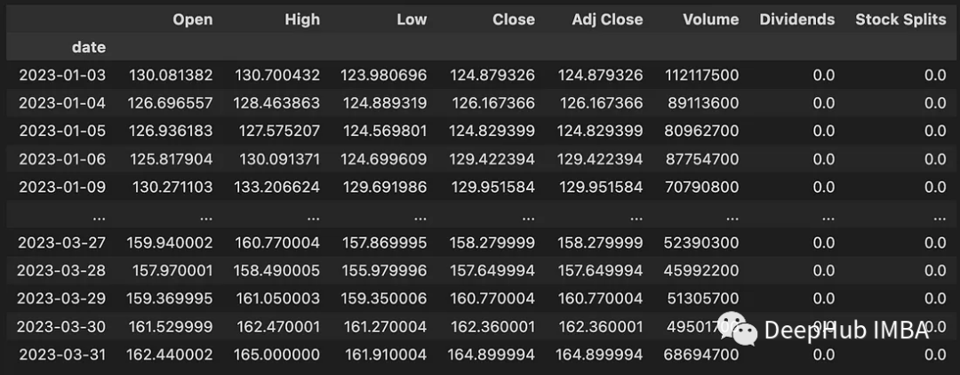Click Close value 164.899994
This screenshot has height=375, width=960.
(491, 355)
